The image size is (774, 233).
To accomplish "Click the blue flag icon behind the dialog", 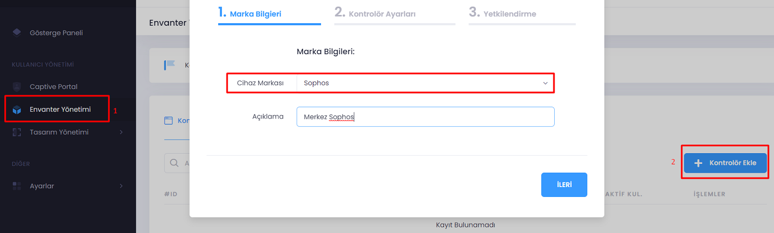I will (170, 65).
